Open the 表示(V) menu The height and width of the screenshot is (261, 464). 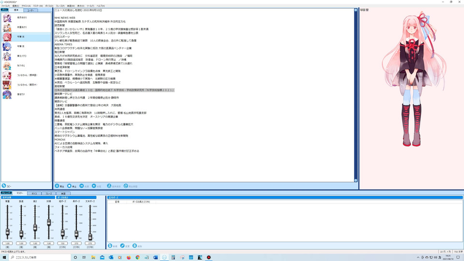click(81, 6)
